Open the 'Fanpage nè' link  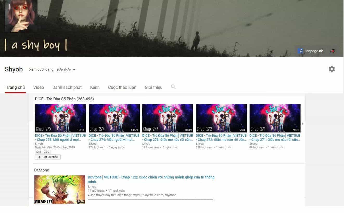[314, 51]
